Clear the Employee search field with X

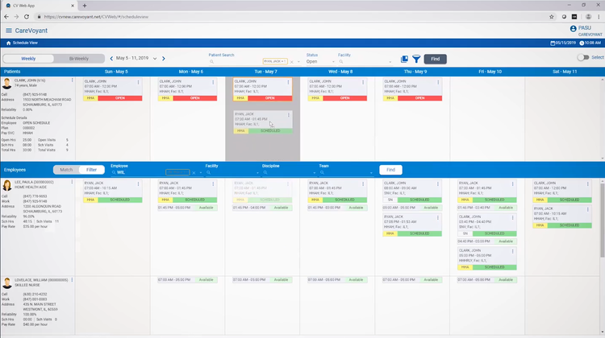[194, 172]
